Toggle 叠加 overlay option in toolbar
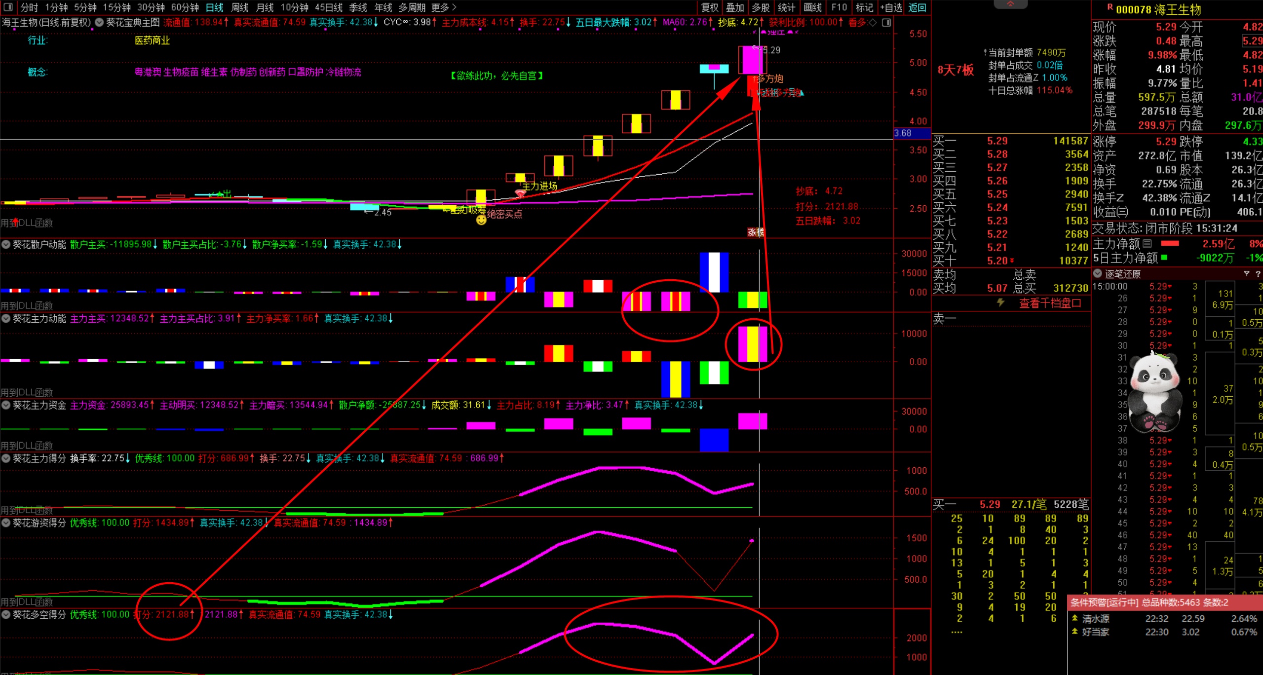Image resolution: width=1263 pixels, height=675 pixels. click(735, 7)
